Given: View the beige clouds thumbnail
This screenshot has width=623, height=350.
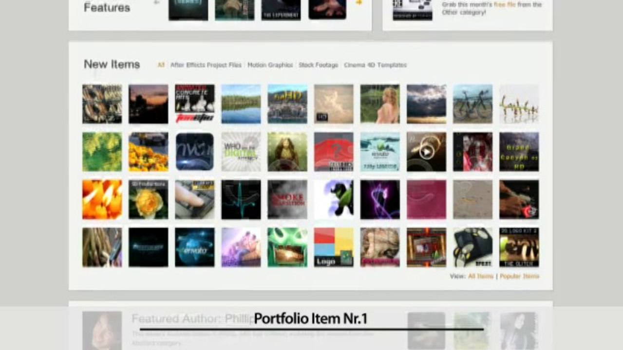Looking at the screenshot, I should tap(334, 104).
